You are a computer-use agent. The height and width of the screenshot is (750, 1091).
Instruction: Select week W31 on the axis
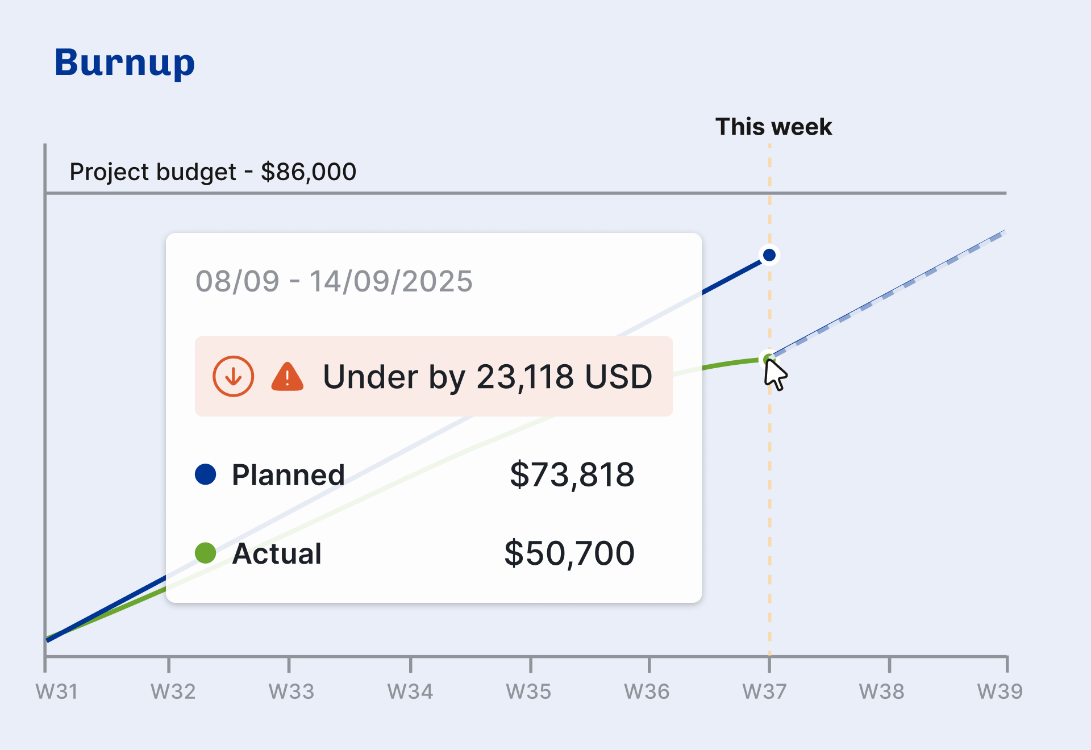pyautogui.click(x=57, y=691)
